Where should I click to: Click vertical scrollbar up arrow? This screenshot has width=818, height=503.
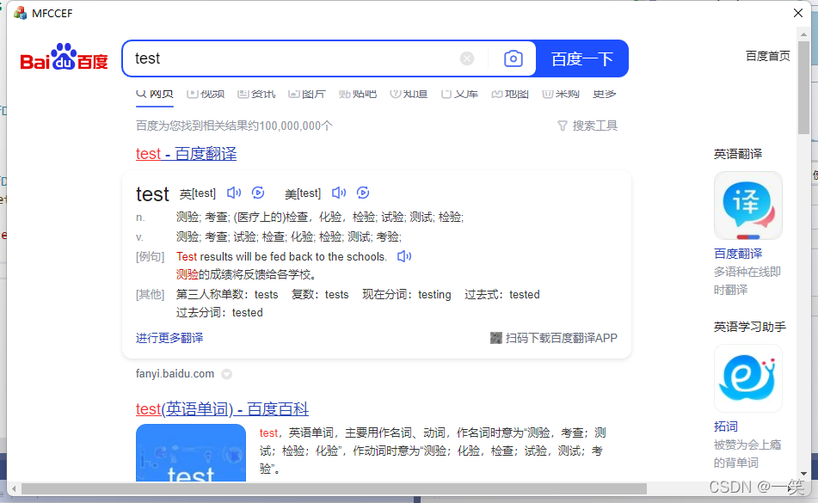pos(803,34)
